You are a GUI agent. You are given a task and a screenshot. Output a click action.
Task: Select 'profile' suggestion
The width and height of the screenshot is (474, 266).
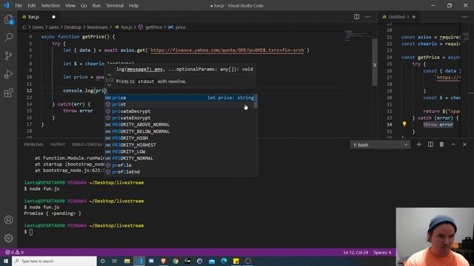tap(181, 166)
